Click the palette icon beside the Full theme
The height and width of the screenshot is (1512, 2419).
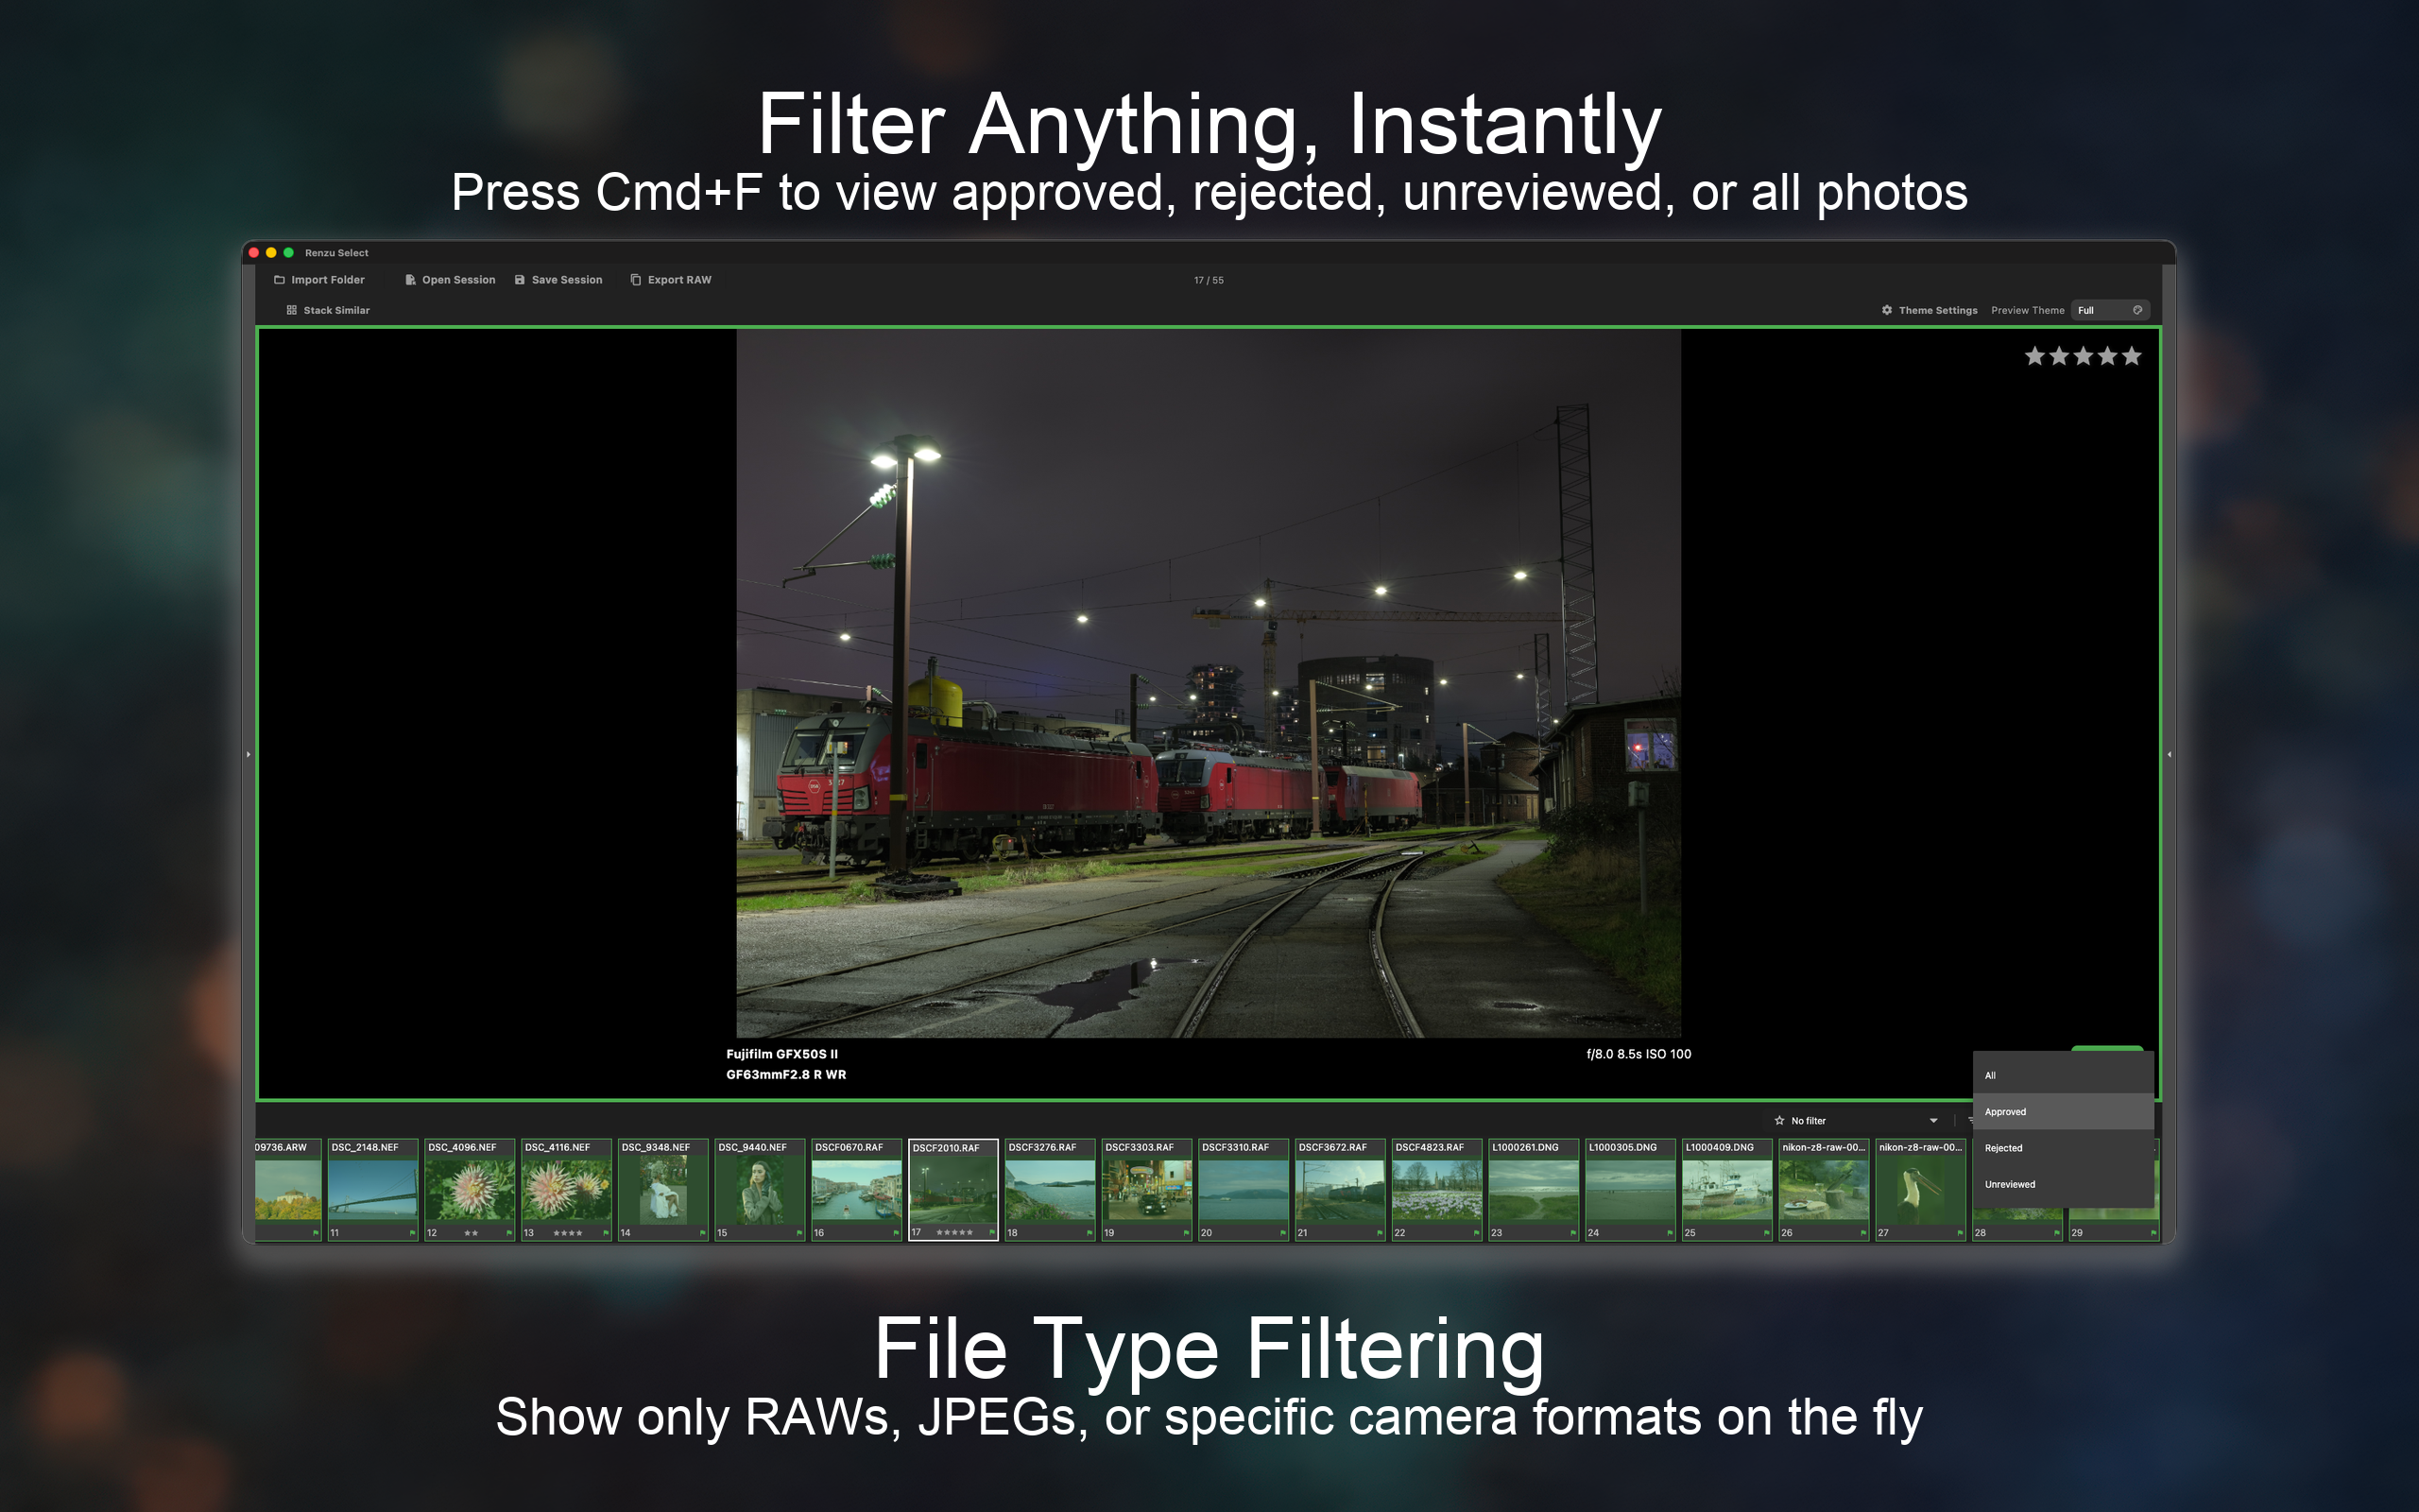[x=2138, y=310]
